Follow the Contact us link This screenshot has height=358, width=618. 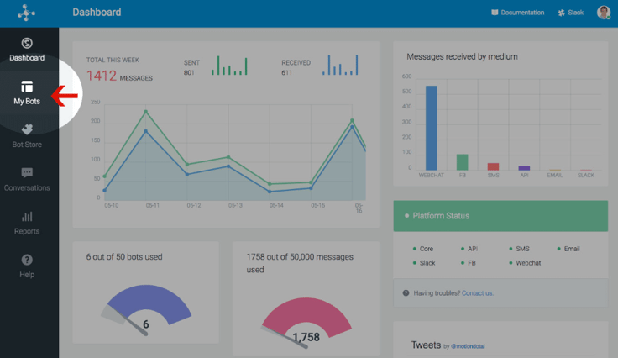click(477, 293)
